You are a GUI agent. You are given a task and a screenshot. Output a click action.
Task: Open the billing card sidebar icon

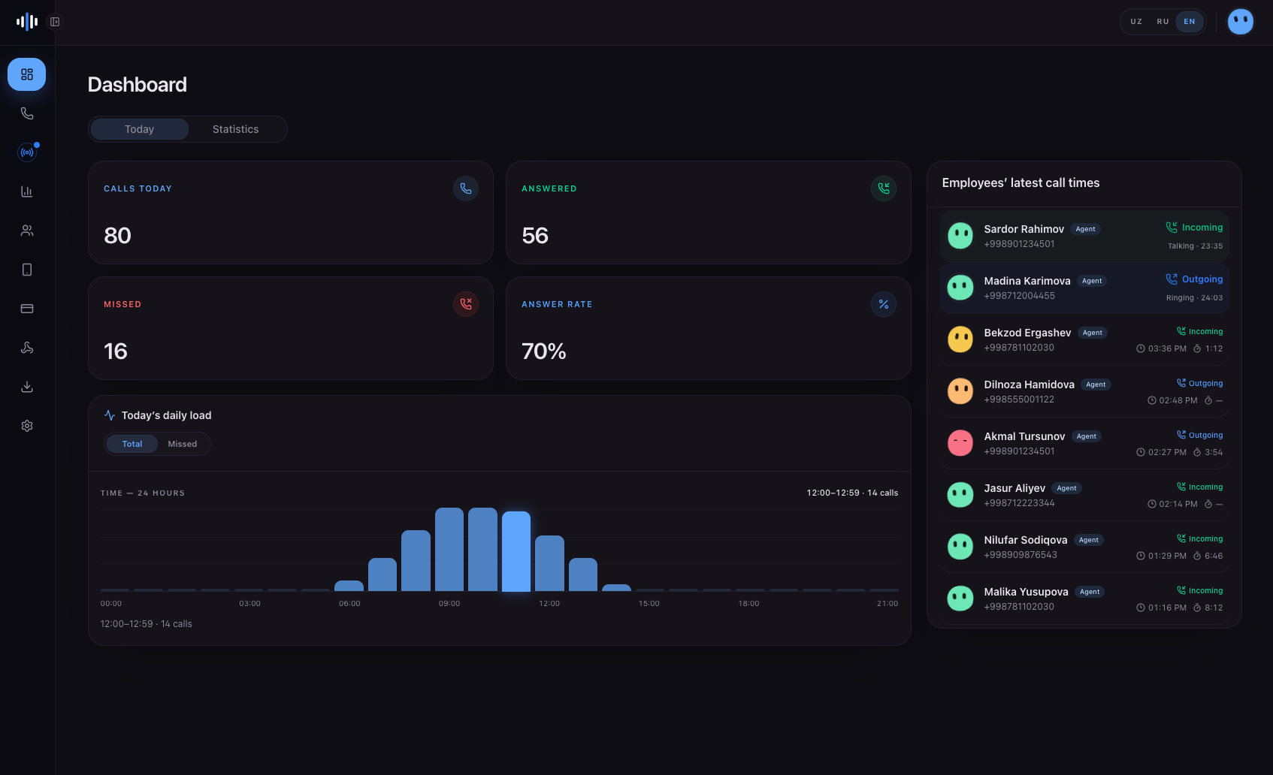pos(27,309)
